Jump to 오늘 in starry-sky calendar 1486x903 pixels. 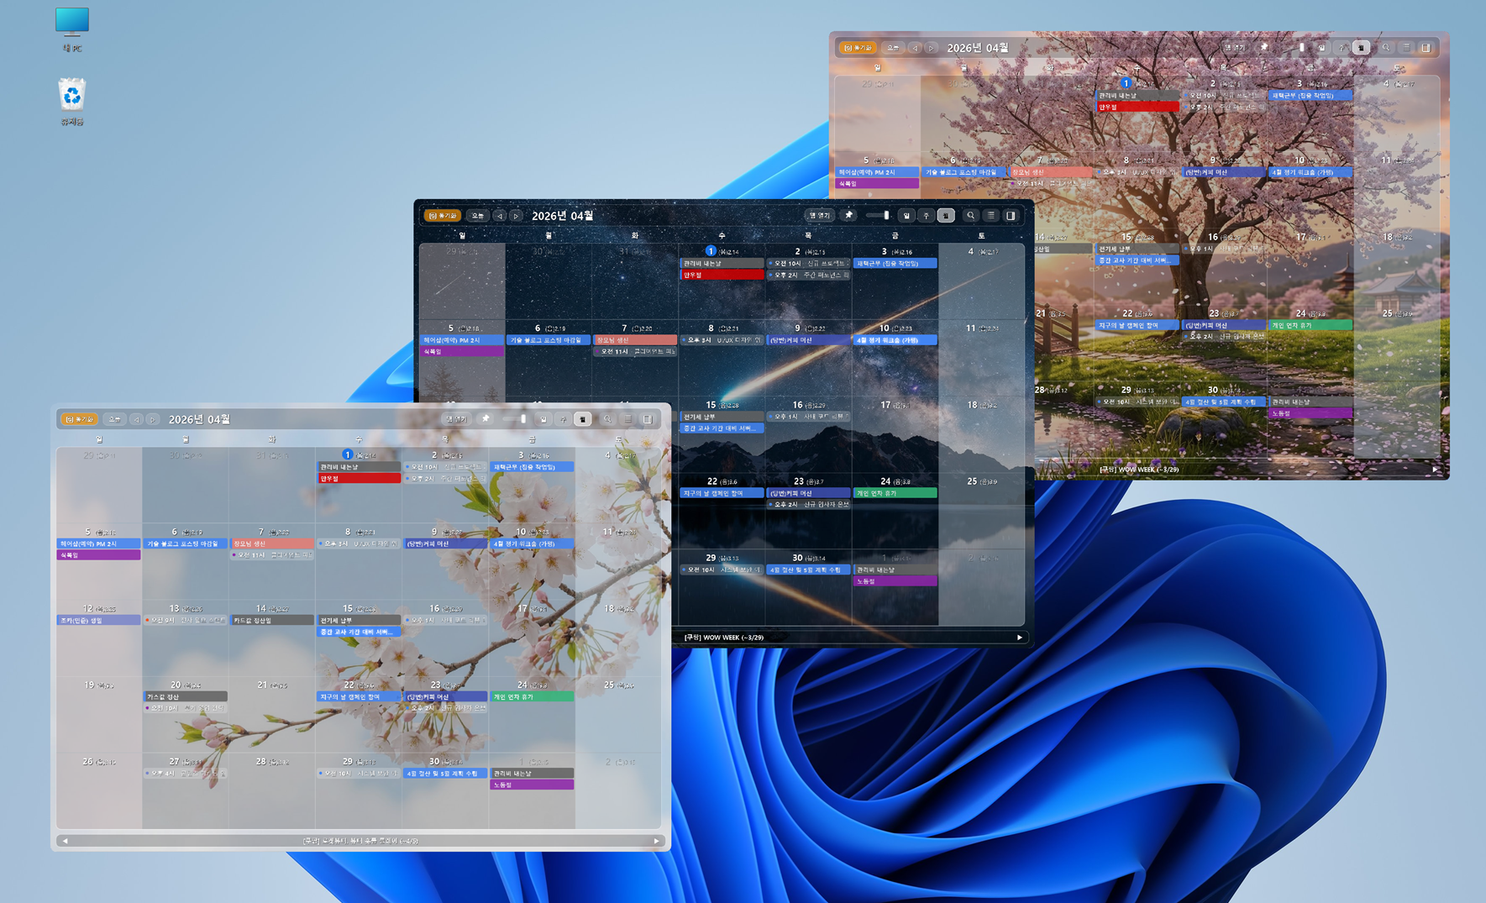coord(477,216)
